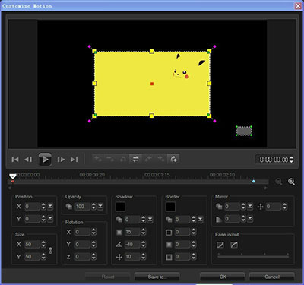Select the end keyframe on timeline
304x285 pixels.
pos(254,182)
